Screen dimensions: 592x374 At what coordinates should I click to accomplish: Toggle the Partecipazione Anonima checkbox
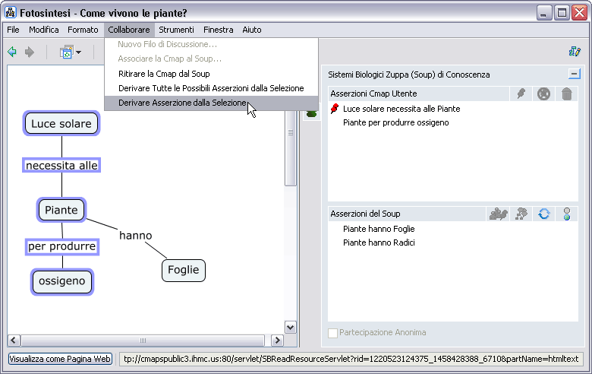pyautogui.click(x=332, y=332)
